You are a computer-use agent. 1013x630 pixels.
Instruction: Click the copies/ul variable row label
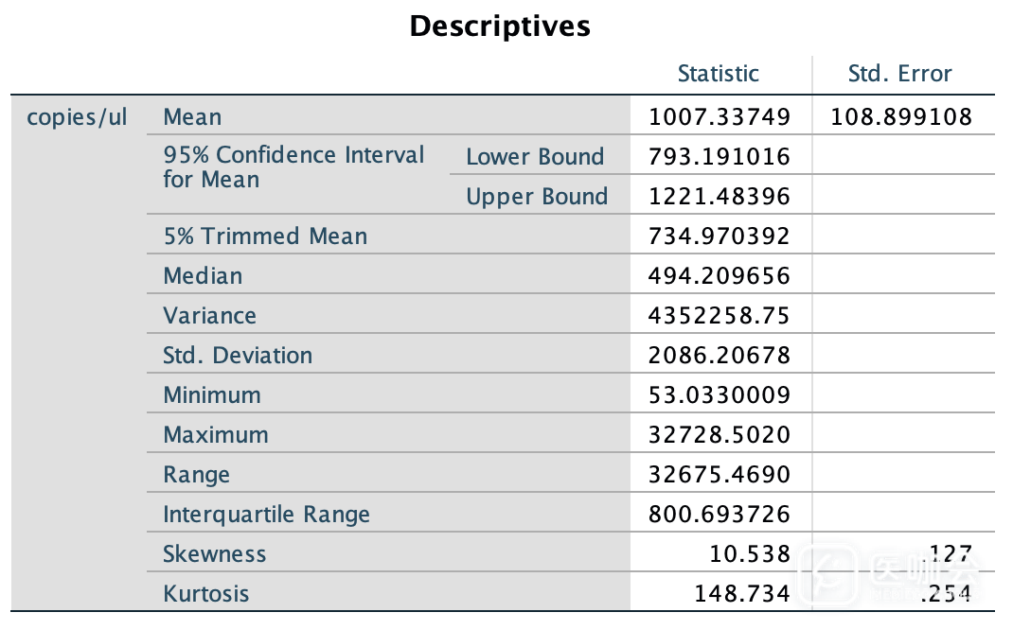click(x=78, y=117)
